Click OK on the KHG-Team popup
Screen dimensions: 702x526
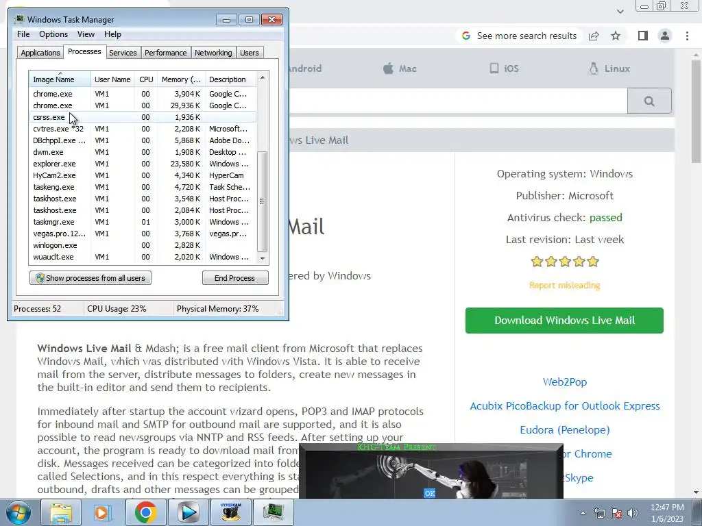[x=429, y=493]
